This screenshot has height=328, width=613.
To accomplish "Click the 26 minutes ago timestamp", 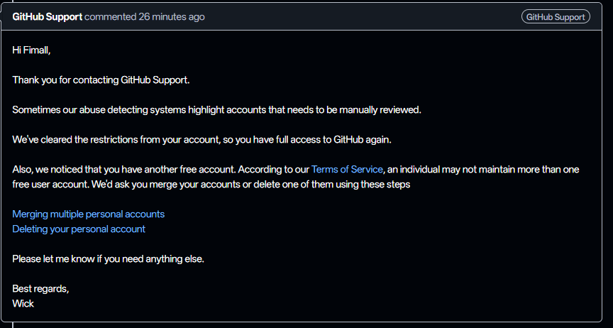I will [x=172, y=17].
